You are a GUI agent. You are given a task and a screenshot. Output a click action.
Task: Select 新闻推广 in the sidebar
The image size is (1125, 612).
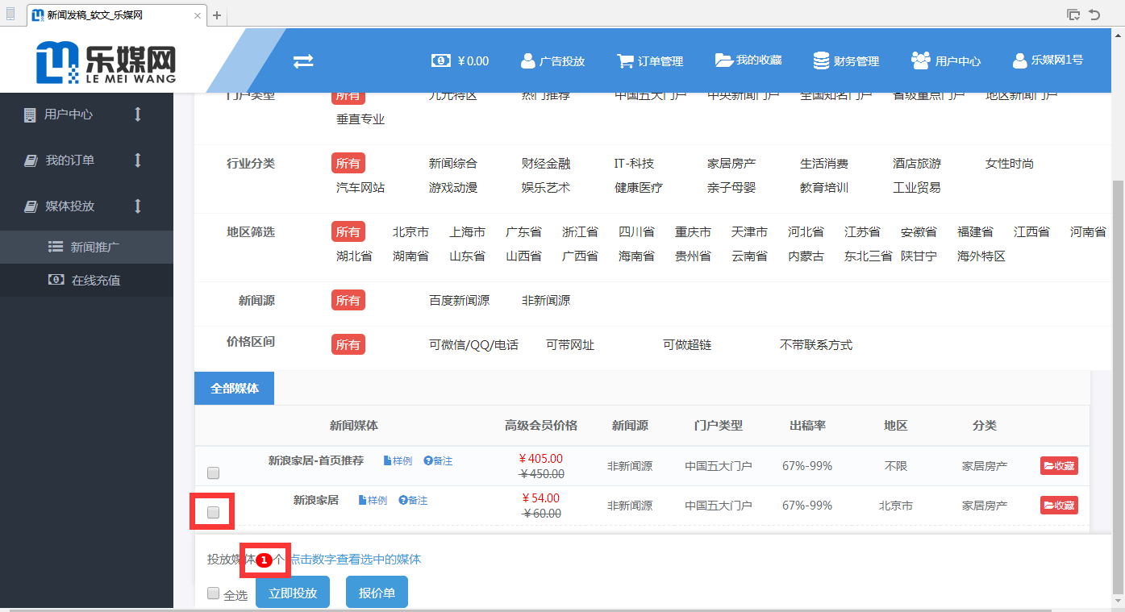pos(86,247)
